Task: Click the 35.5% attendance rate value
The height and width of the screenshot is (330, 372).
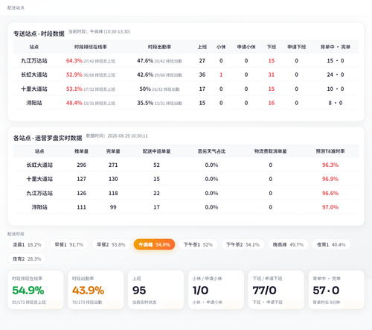Action: (145, 103)
